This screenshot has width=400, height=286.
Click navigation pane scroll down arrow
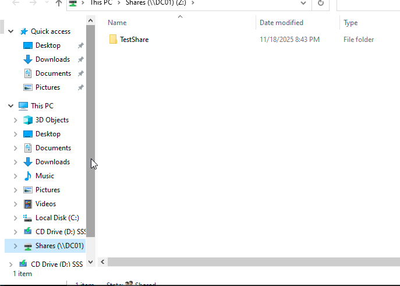point(91,262)
